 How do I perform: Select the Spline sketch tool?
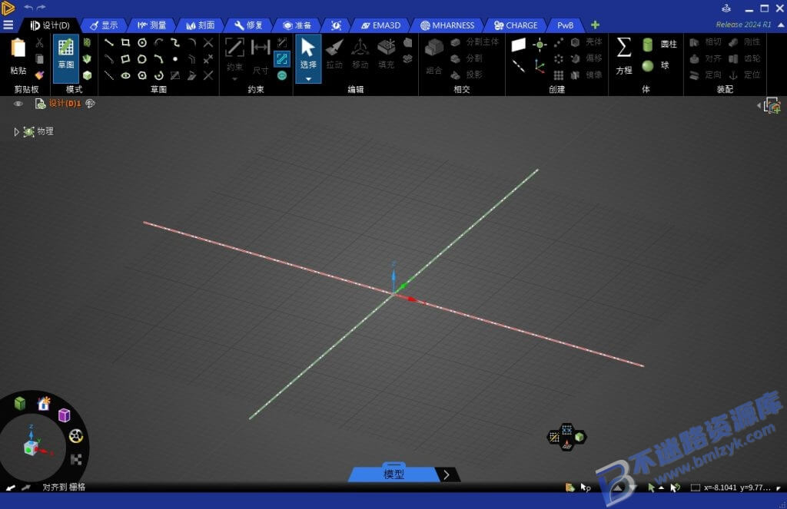(x=175, y=43)
